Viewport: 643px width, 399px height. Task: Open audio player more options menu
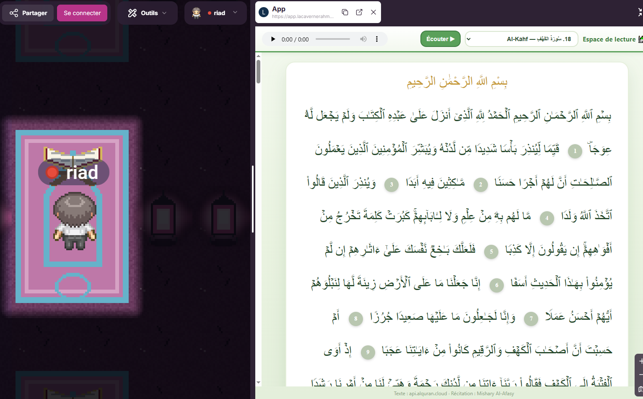point(377,39)
